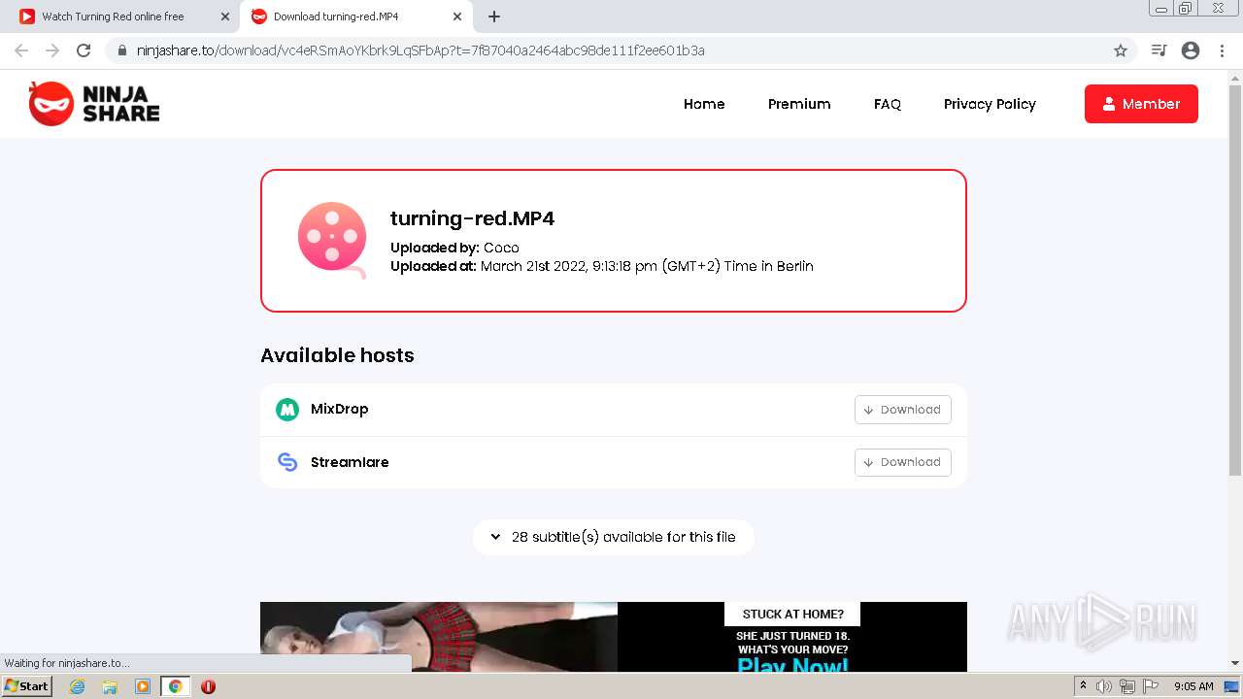This screenshot has width=1243, height=699.
Task: Go back to the previous page
Action: [21, 50]
